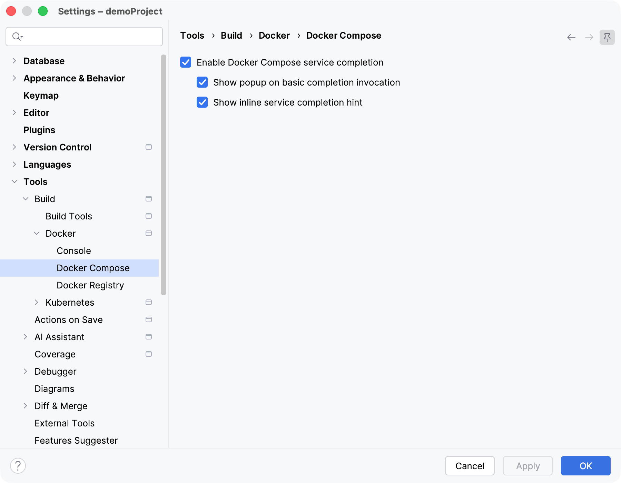Uncheck Show popup on basic completion invocation

pyautogui.click(x=202, y=82)
